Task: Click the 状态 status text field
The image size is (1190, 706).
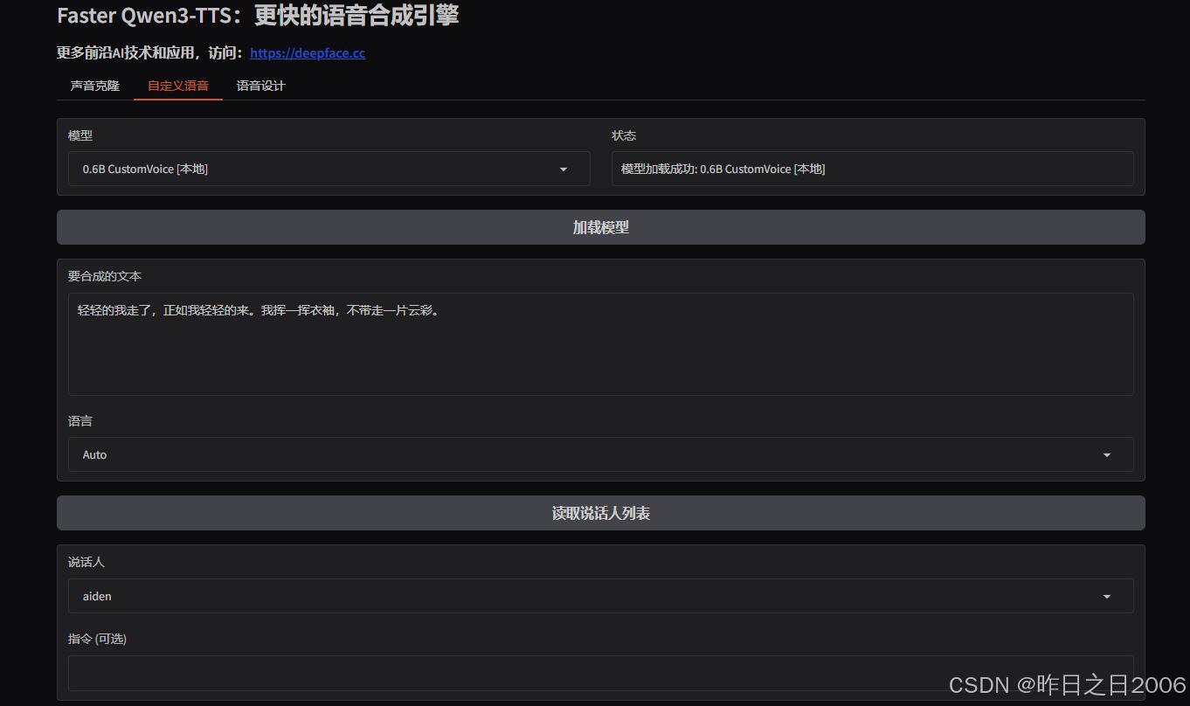Action: tap(873, 169)
